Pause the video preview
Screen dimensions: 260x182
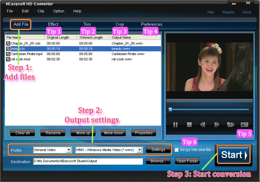pos(175,124)
